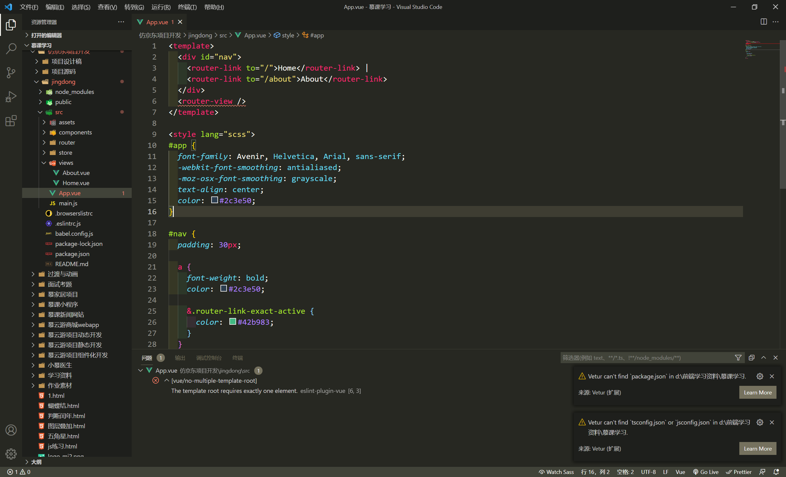Select the Vue language mode indicator
The width and height of the screenshot is (786, 477).
point(680,472)
